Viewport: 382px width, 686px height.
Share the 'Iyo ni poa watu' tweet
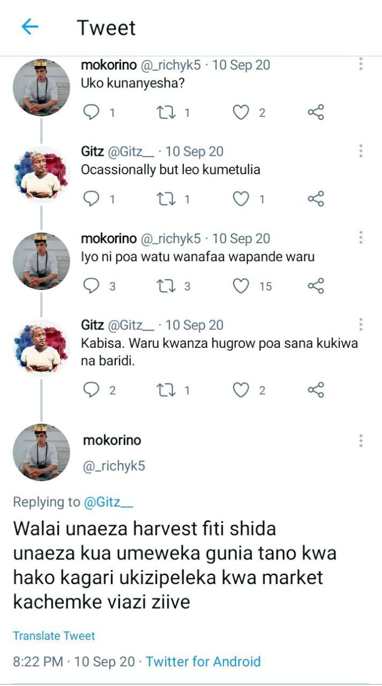click(316, 286)
